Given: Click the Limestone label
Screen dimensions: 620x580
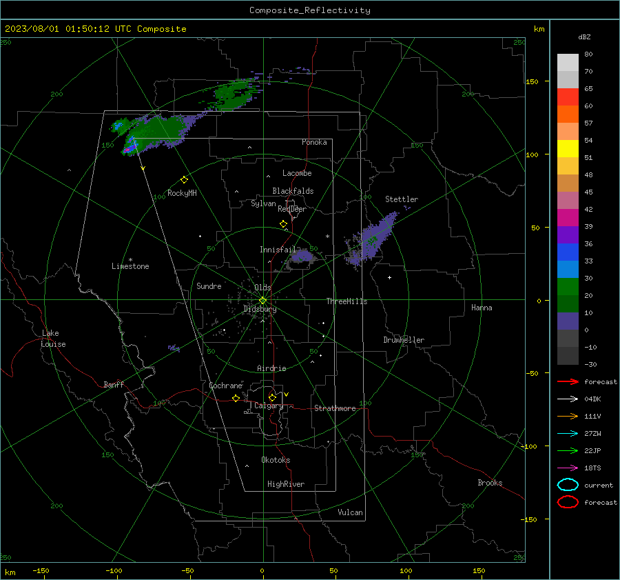Looking at the screenshot, I should click(x=130, y=266).
